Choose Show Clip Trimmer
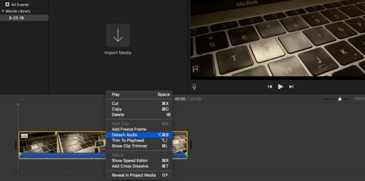Screen dimensions: 365x181 [139, 146]
